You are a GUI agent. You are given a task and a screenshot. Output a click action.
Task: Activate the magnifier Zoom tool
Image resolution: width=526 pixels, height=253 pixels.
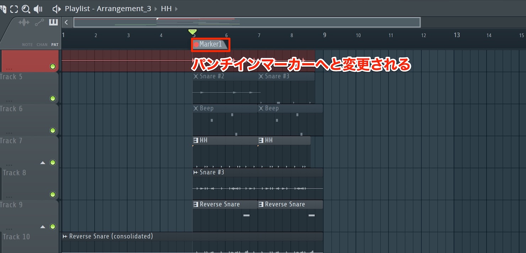click(26, 9)
